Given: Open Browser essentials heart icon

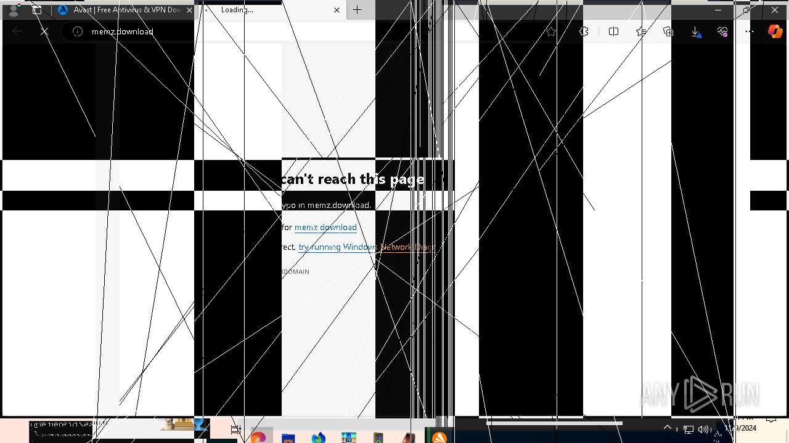Looking at the screenshot, I should (x=722, y=31).
